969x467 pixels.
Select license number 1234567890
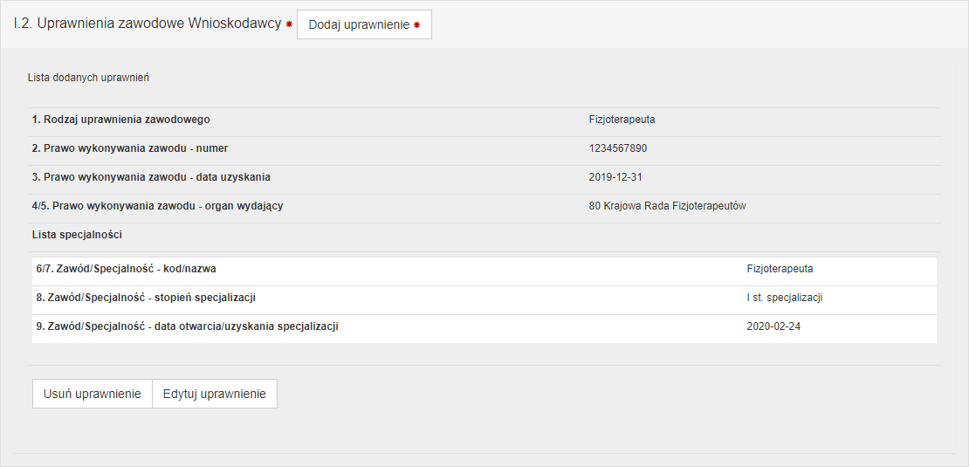(x=618, y=148)
